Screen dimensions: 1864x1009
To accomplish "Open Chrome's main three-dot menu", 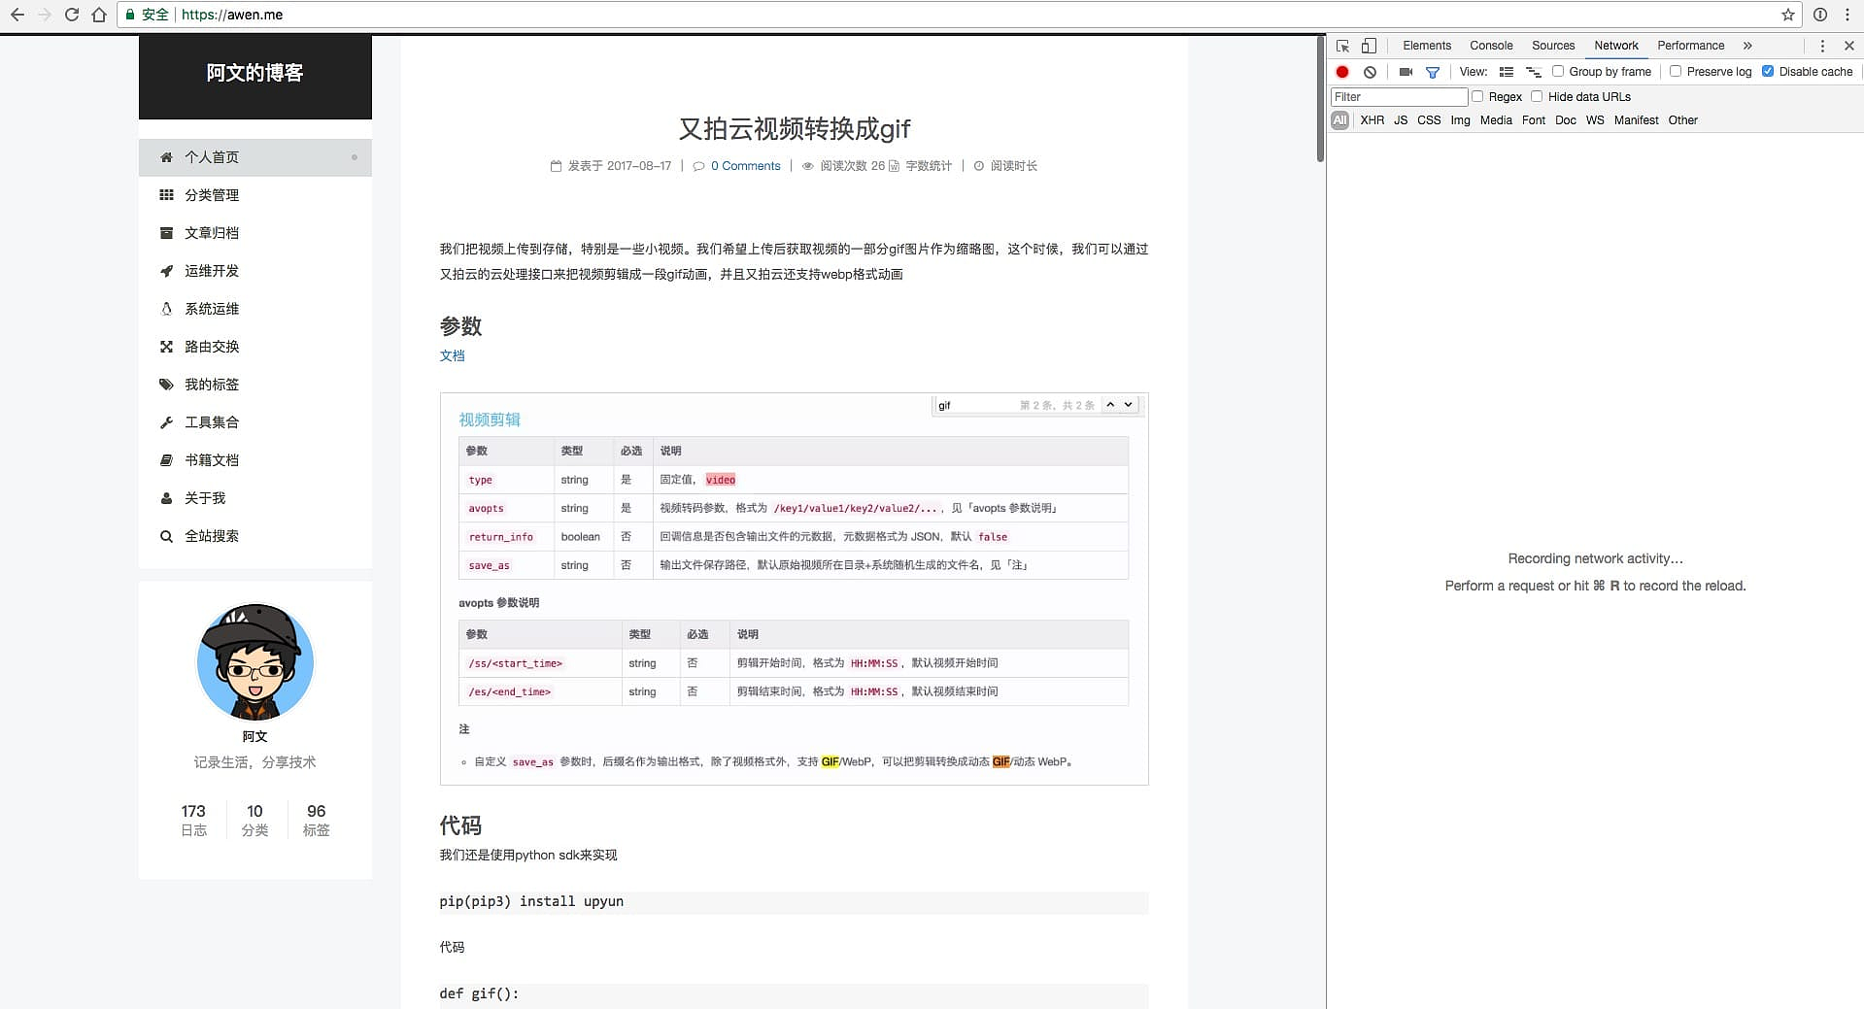I will click(x=1847, y=15).
